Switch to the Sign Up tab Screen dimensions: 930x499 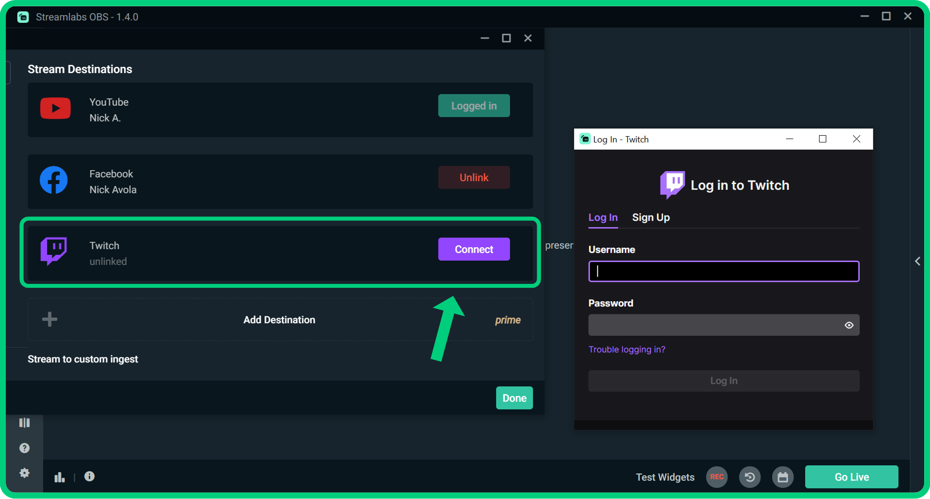pos(651,218)
